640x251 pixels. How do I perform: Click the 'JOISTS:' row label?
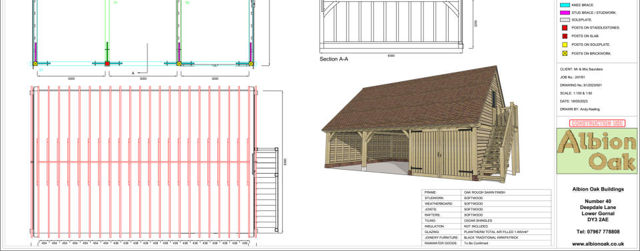click(x=430, y=209)
